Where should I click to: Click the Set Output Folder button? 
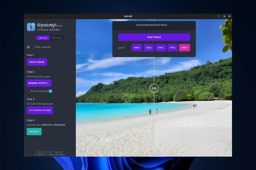40,110
